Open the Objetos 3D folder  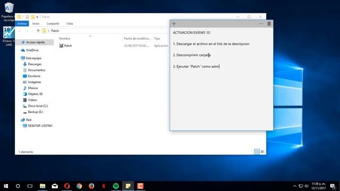35,94
